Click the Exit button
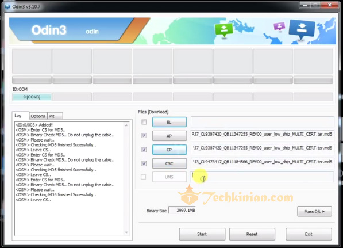343x248 pixels. [x=309, y=234]
